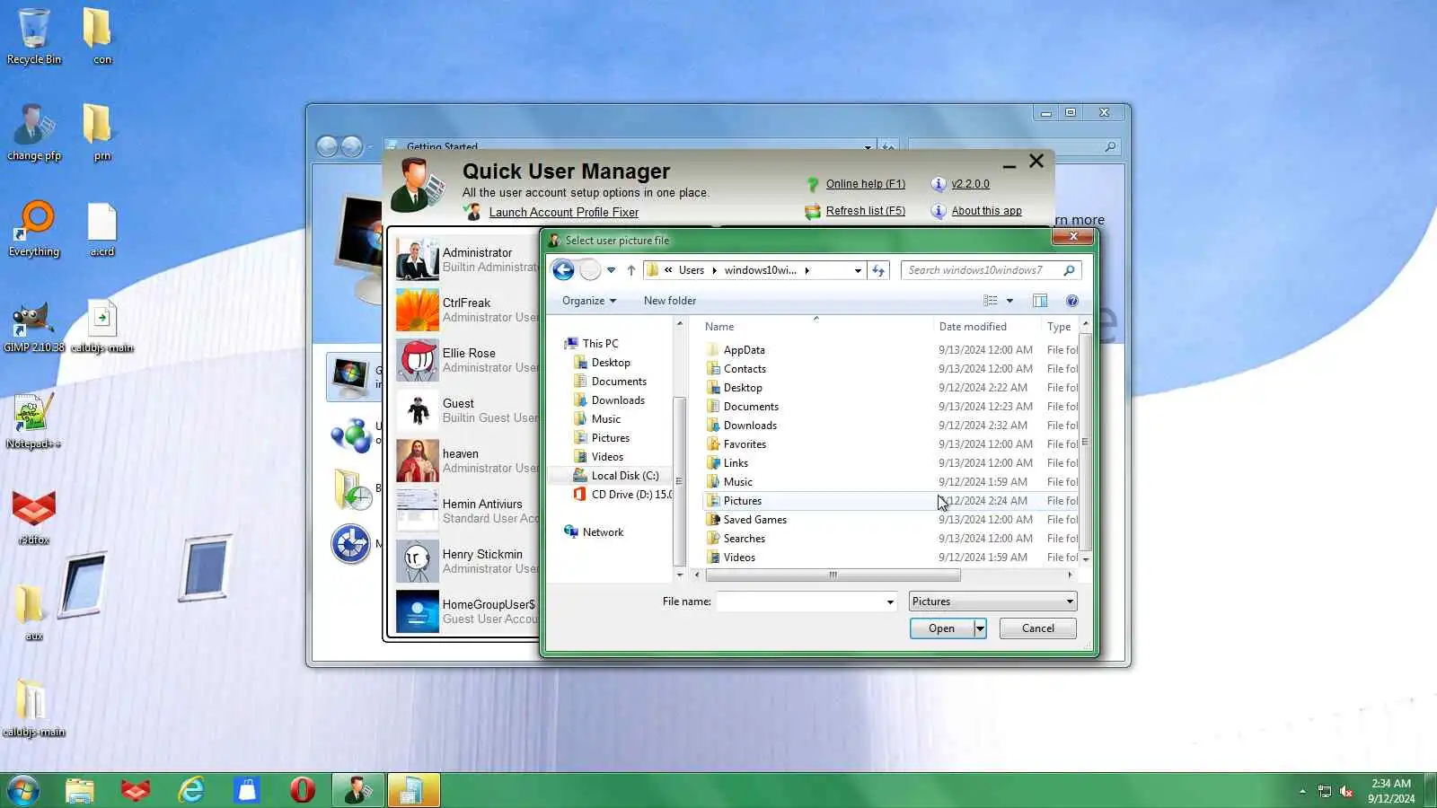Select the Administrator user avatar in Quick User Manager
The width and height of the screenshot is (1437, 808).
(418, 260)
